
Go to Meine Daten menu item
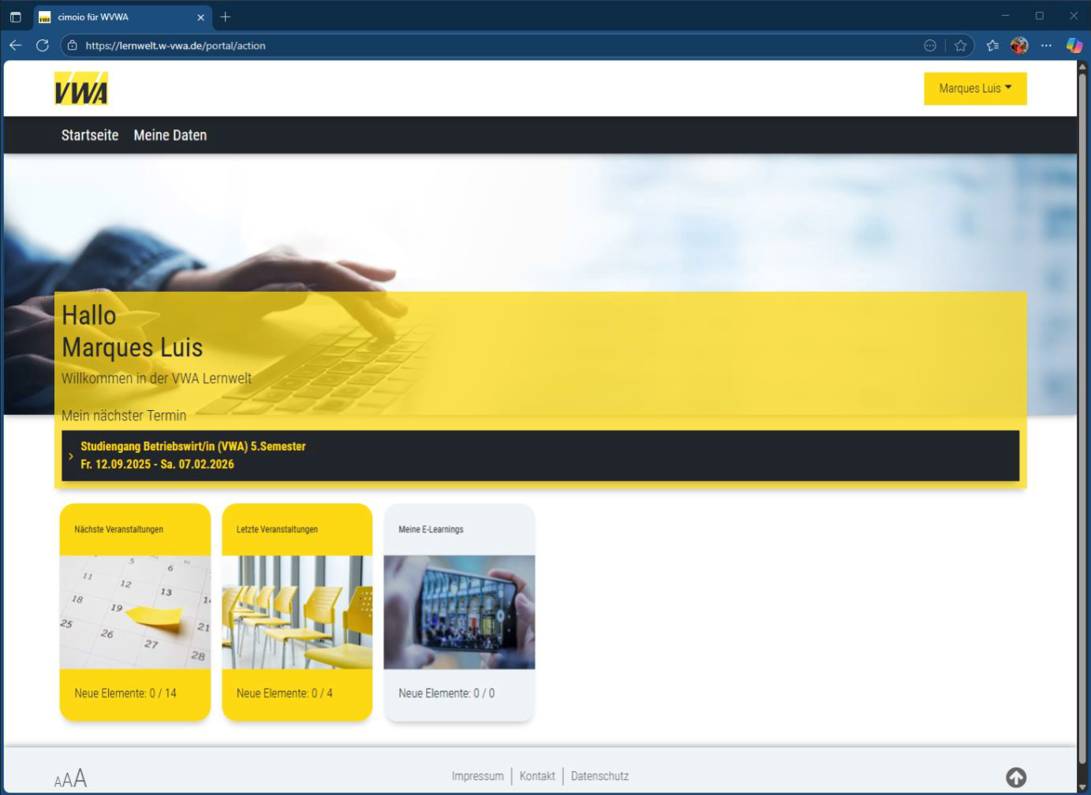[170, 135]
